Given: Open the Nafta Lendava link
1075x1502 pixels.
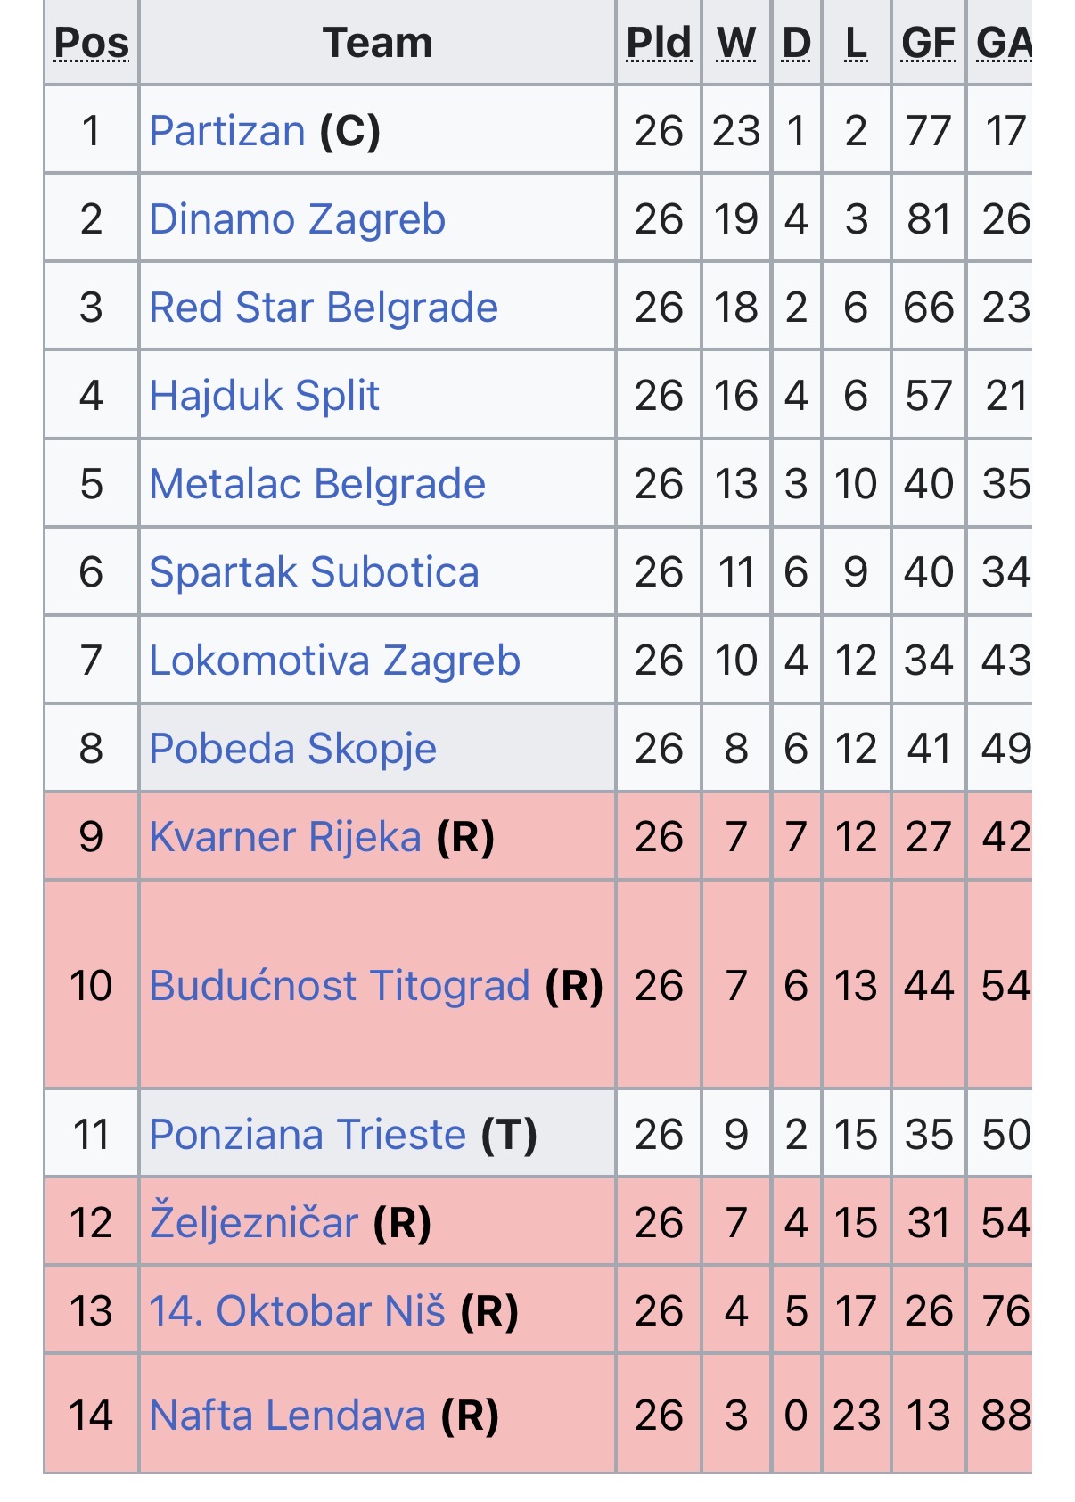Looking at the screenshot, I should [x=287, y=1416].
